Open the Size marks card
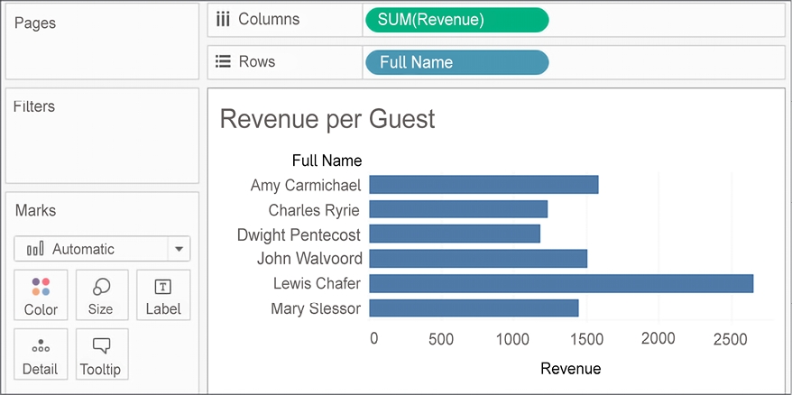The width and height of the screenshot is (792, 395). coord(101,288)
